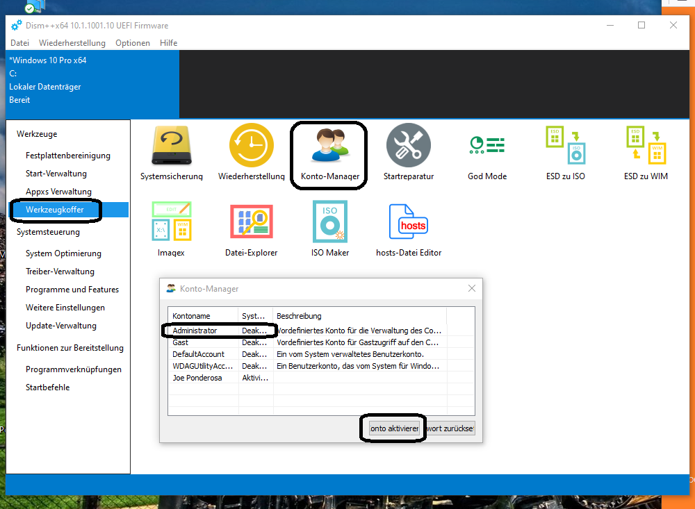This screenshot has width=695, height=509.
Task: Sort by Kontoname column header
Action: (x=203, y=316)
